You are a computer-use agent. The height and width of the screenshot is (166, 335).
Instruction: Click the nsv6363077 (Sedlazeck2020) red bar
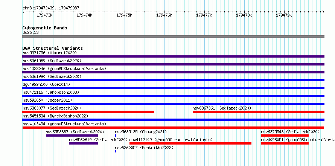point(88,112)
